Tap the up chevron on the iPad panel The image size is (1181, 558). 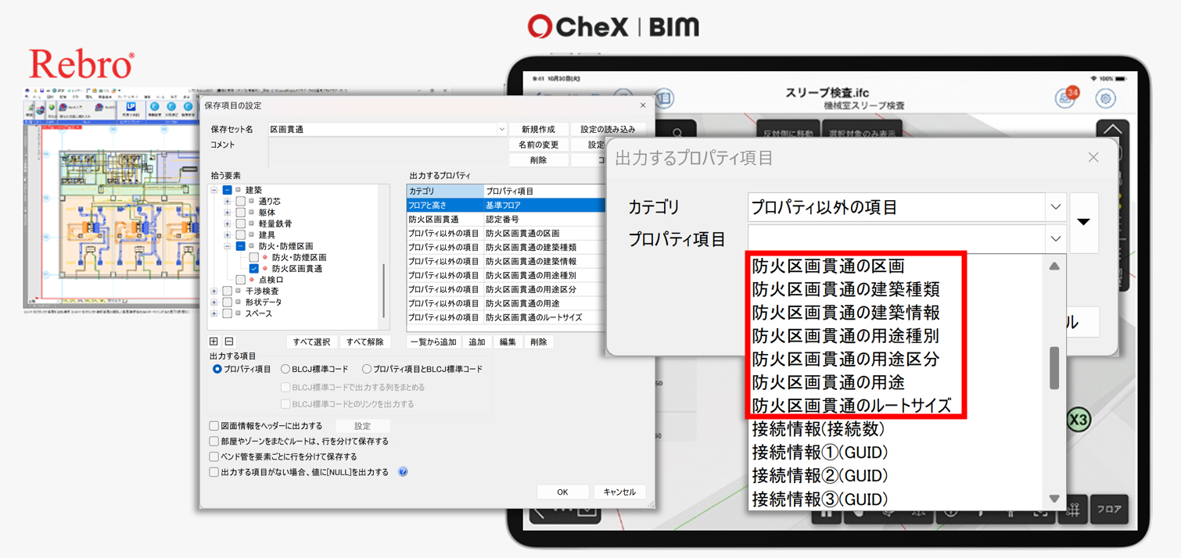click(x=1111, y=130)
